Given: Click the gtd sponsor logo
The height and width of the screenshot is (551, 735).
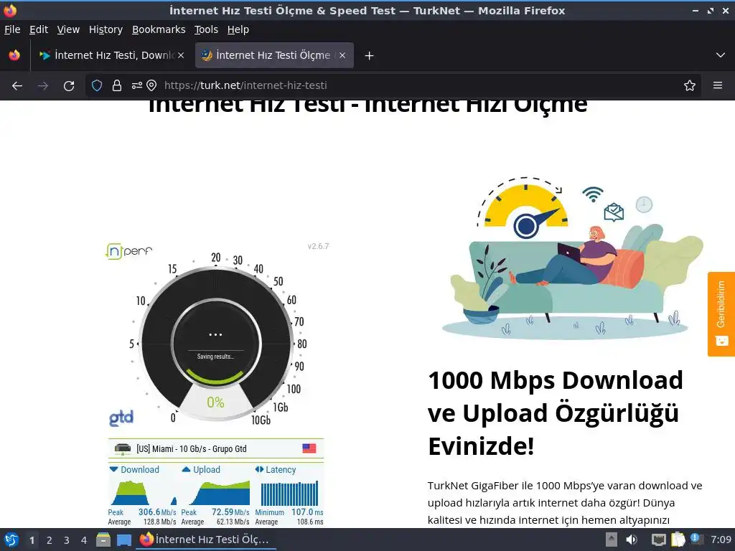Looking at the screenshot, I should 121,418.
